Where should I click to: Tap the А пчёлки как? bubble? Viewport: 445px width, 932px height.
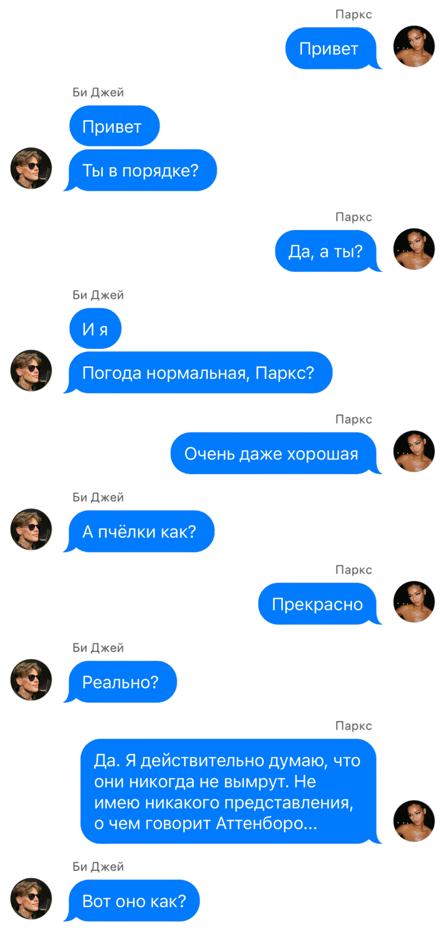pyautogui.click(x=139, y=531)
